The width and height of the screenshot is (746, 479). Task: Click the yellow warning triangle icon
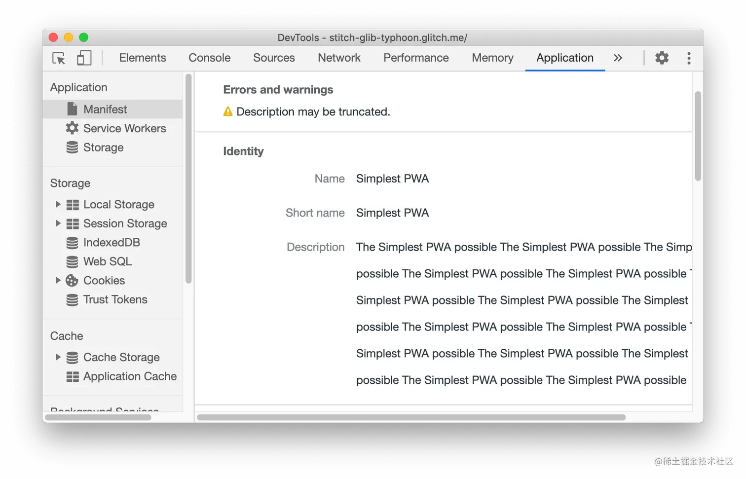point(227,111)
